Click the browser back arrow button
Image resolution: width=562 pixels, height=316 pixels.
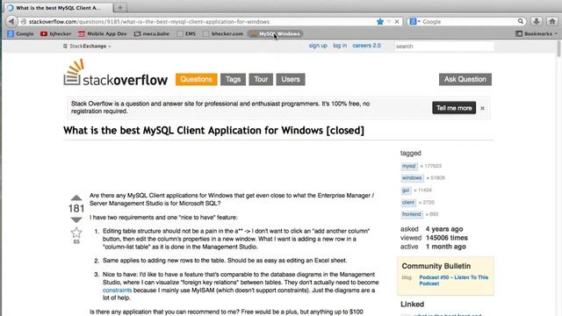[11, 21]
